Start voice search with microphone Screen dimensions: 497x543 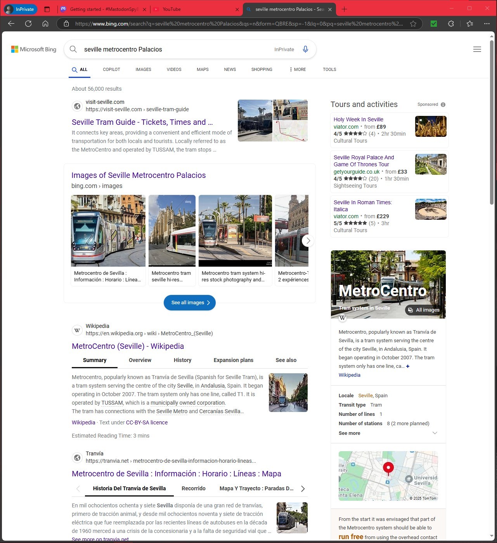[x=305, y=49]
